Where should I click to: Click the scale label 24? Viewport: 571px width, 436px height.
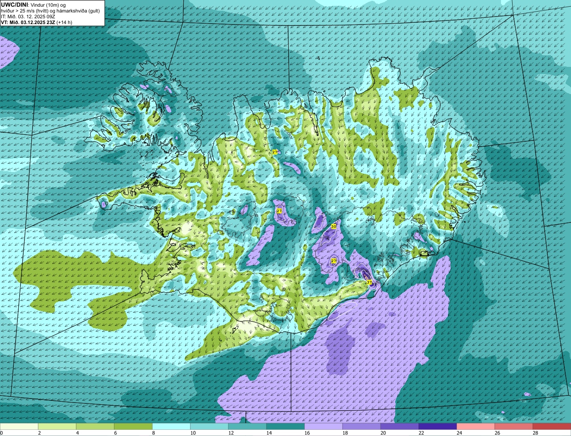[x=459, y=433]
